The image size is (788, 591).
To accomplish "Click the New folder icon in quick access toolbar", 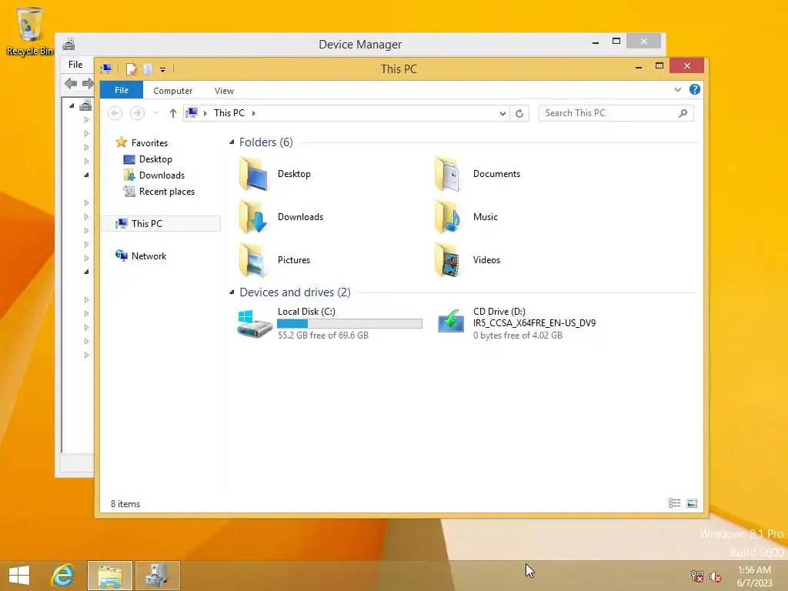I will point(148,68).
